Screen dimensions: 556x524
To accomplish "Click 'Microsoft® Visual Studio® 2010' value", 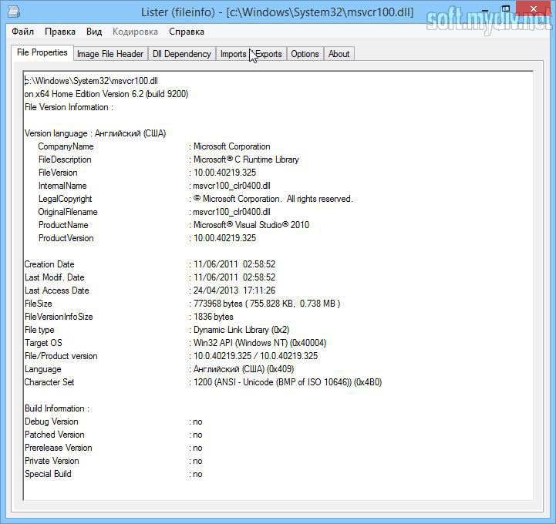I will [x=251, y=225].
